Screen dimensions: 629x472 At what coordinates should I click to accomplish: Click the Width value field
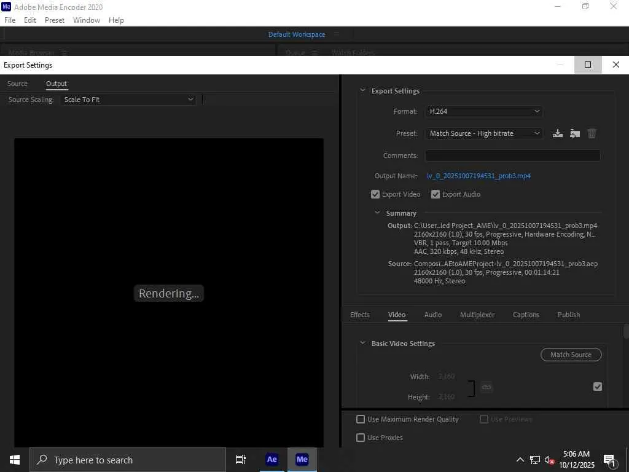(447, 377)
